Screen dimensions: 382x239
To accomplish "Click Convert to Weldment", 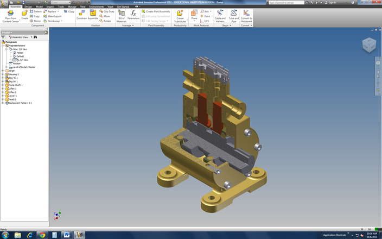I will [x=246, y=16].
